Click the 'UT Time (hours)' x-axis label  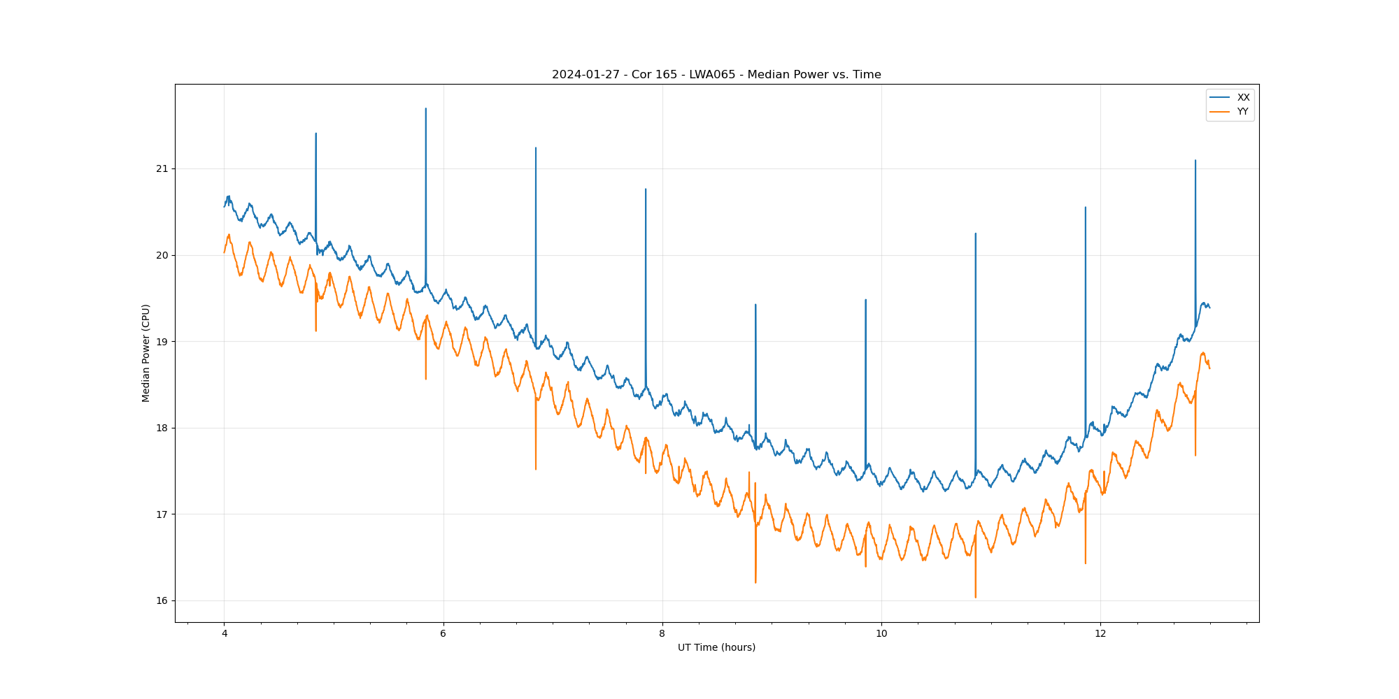coord(716,647)
